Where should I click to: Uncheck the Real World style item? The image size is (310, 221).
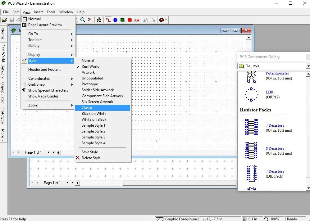90,66
